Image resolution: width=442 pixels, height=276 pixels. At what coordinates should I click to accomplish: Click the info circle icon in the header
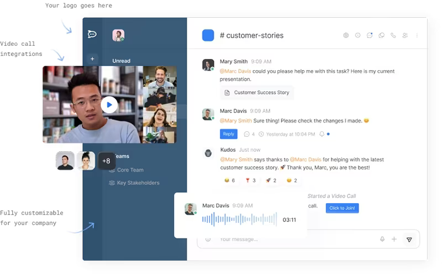click(x=357, y=35)
